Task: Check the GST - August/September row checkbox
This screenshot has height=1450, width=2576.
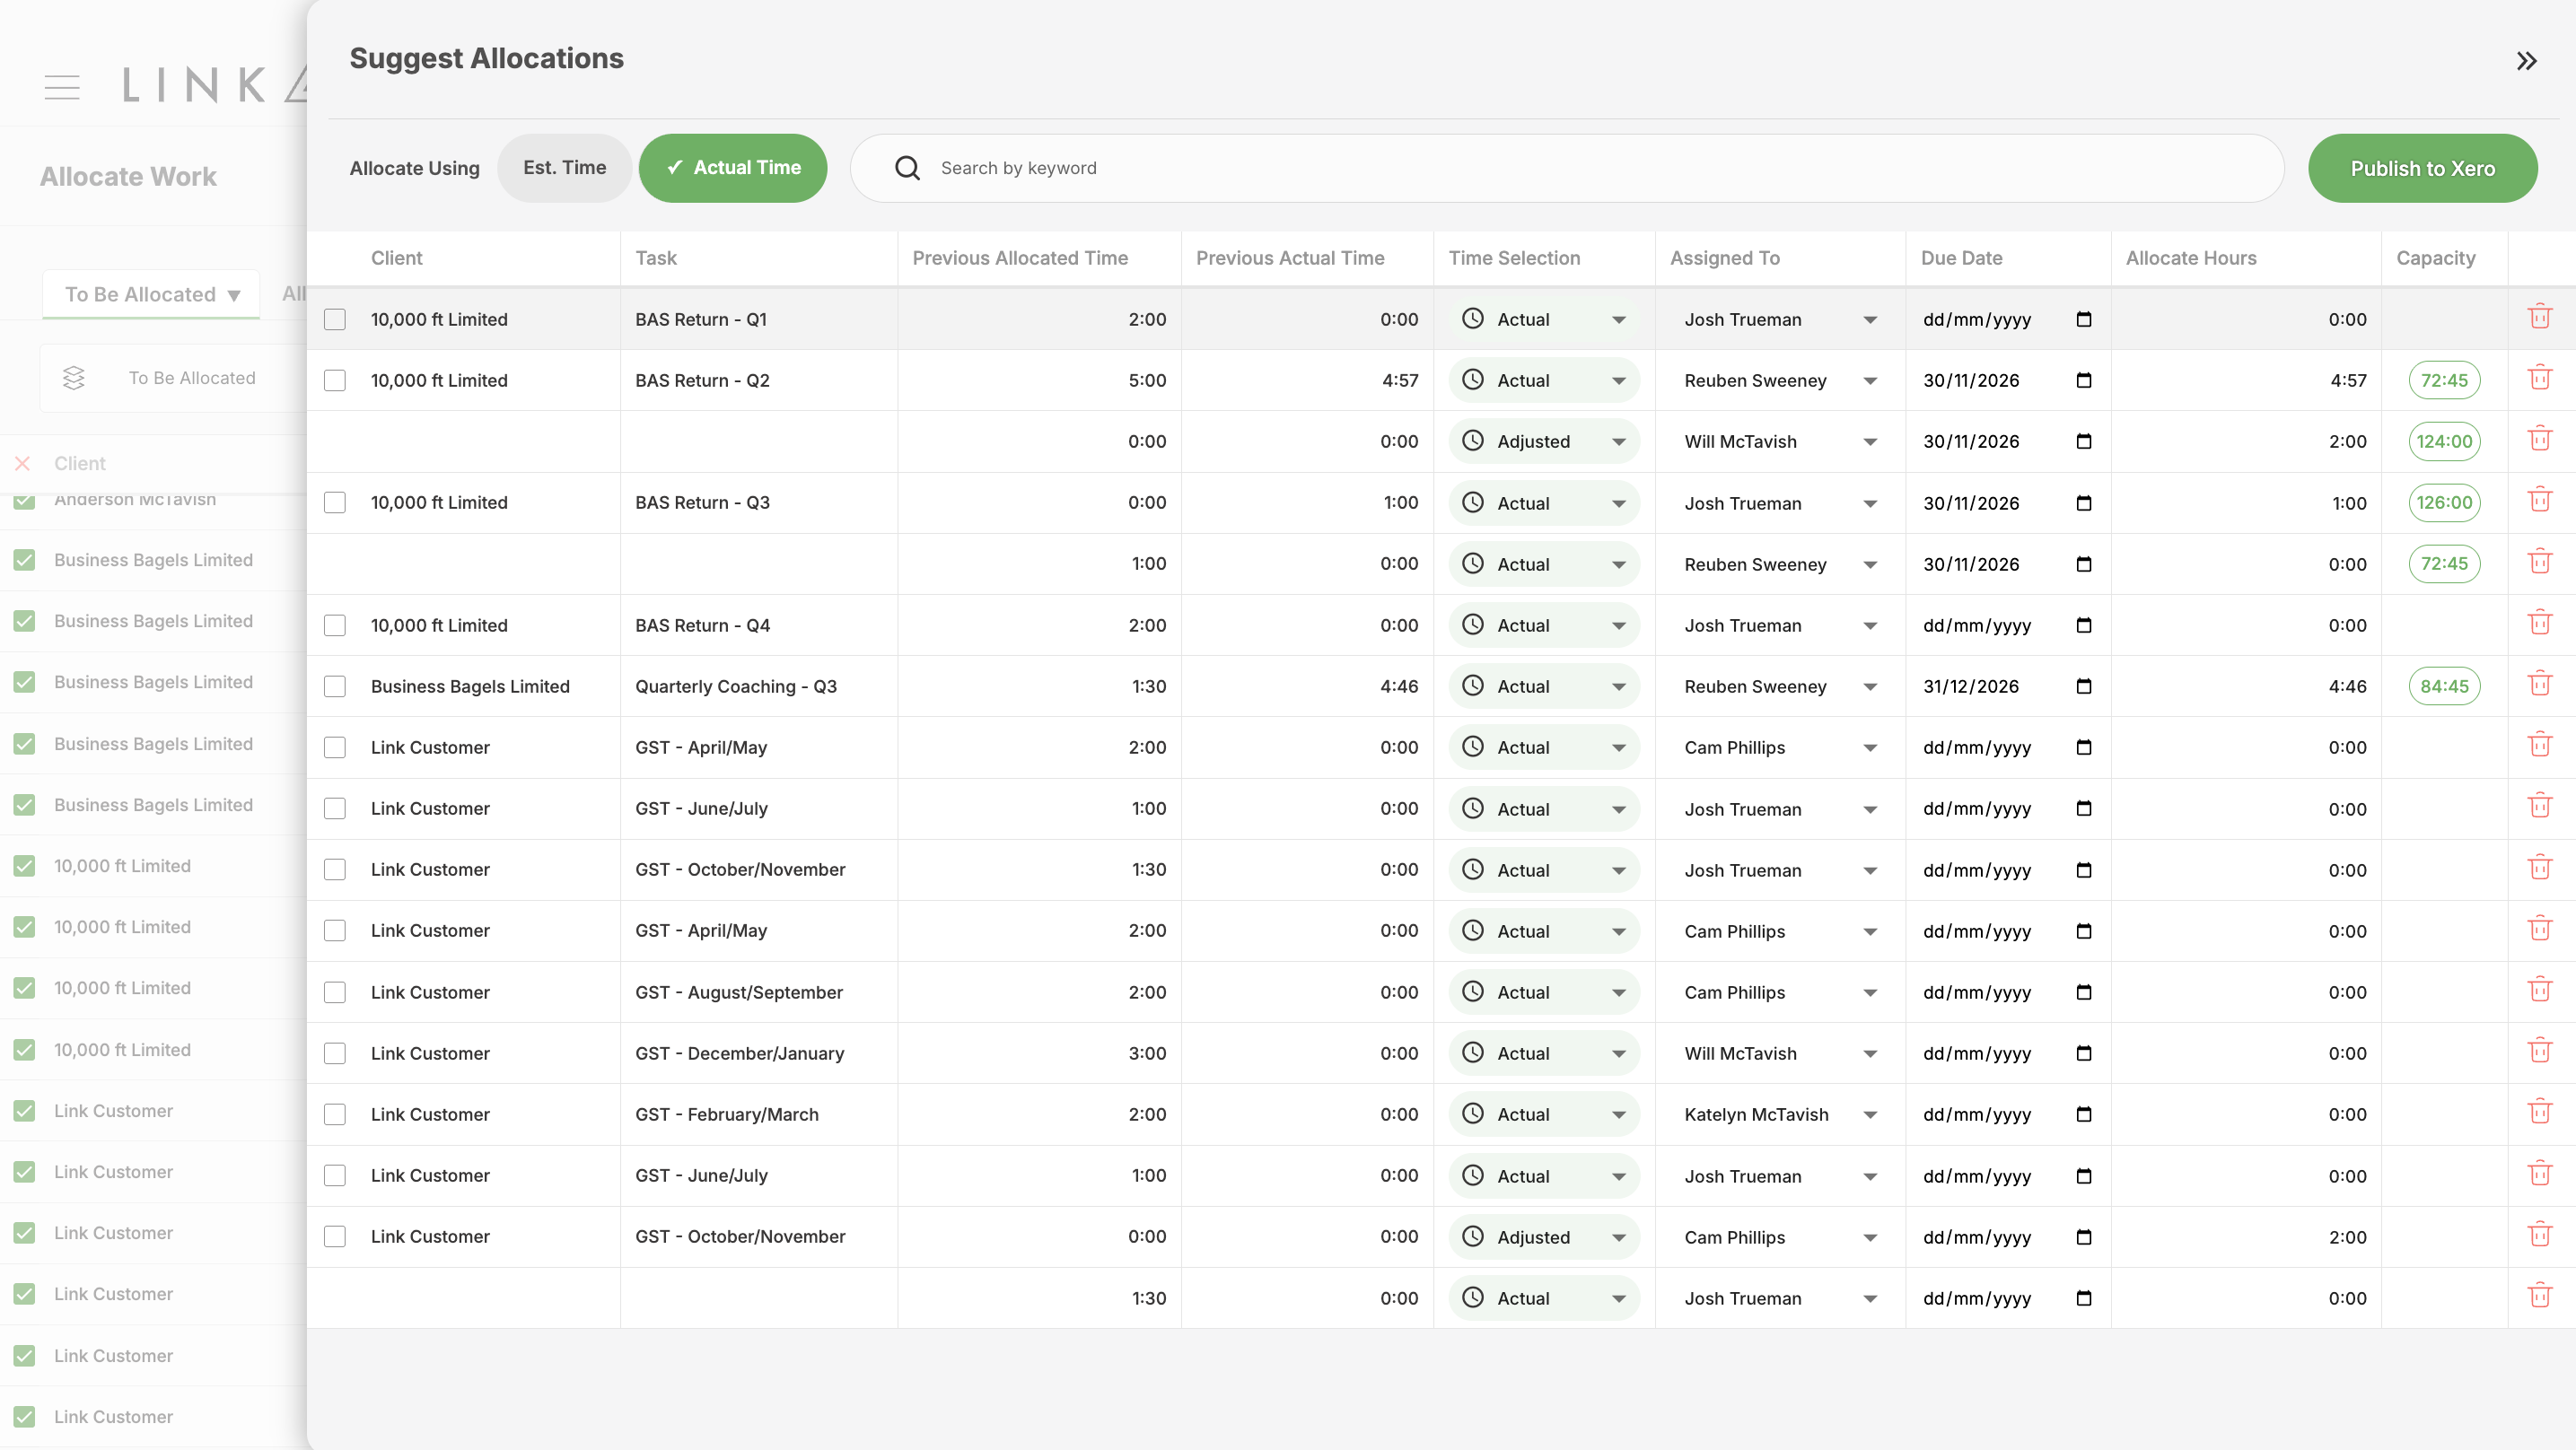Action: 335,992
